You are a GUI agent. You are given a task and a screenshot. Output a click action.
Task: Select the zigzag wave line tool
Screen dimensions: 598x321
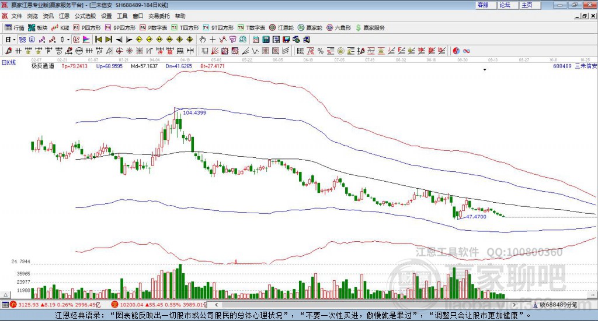(255, 51)
